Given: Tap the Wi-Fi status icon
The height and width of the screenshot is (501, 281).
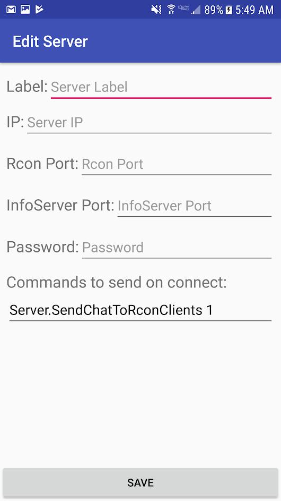Looking at the screenshot, I should tap(171, 10).
